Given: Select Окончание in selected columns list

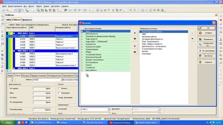Looking at the screenshot, I should coord(146,54).
